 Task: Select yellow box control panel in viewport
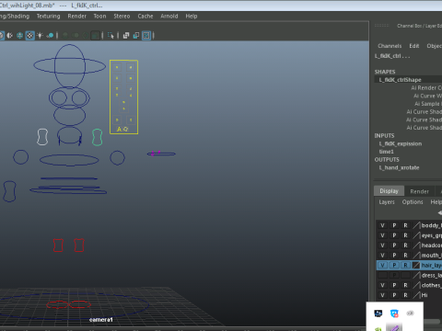[124, 97]
